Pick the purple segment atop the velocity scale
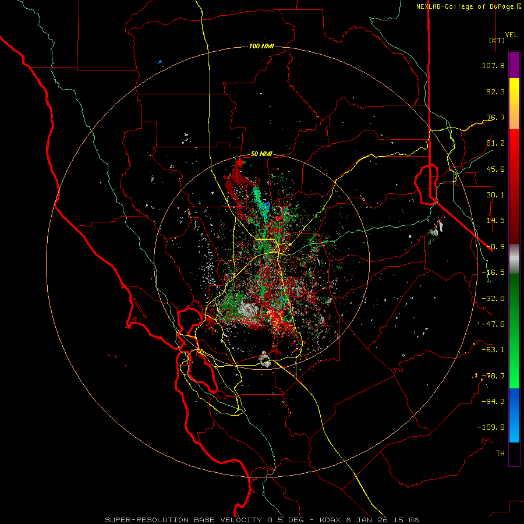The height and width of the screenshot is (524, 524). (514, 65)
